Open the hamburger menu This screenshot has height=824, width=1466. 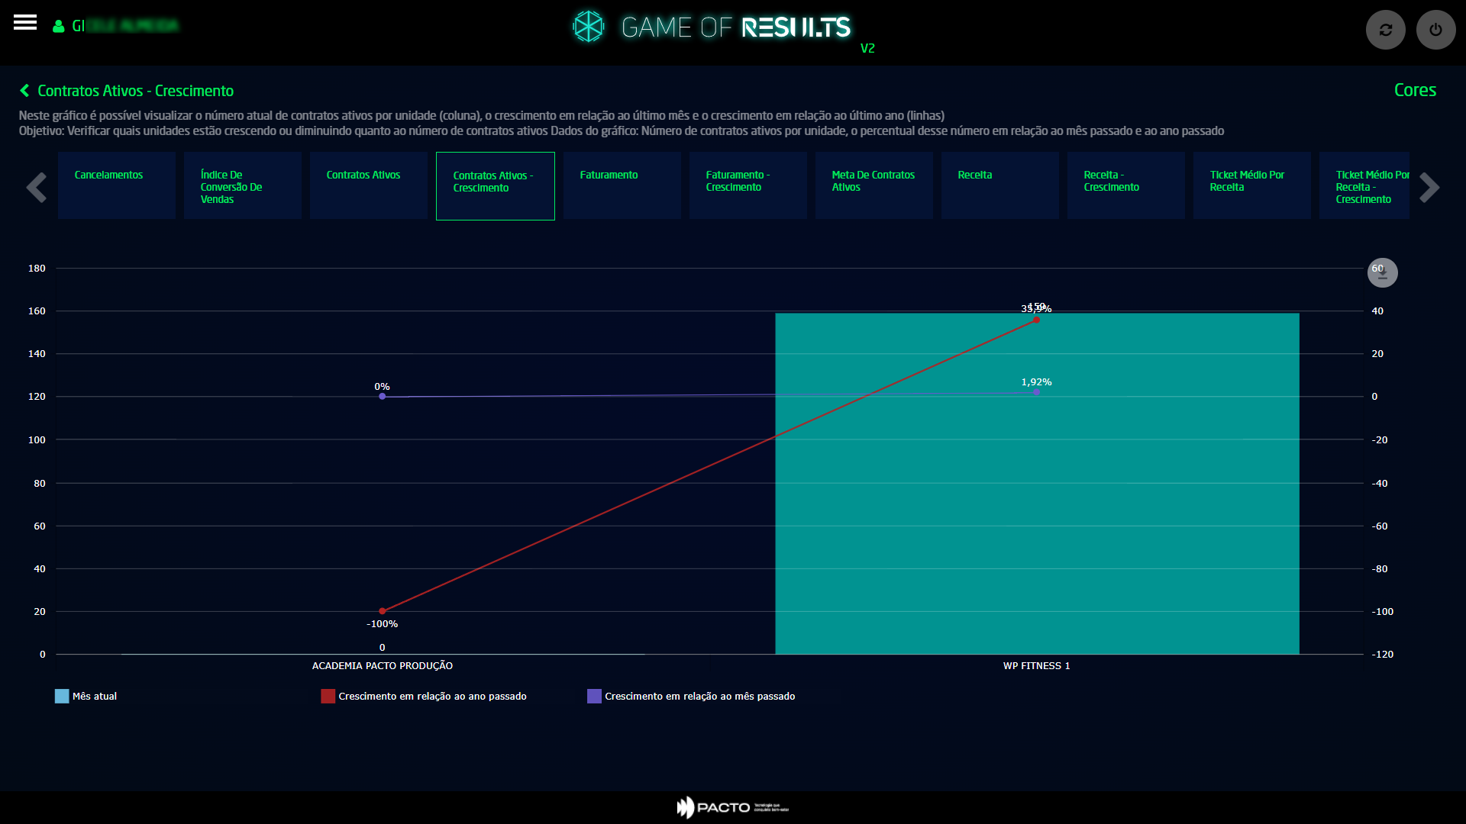[25, 23]
